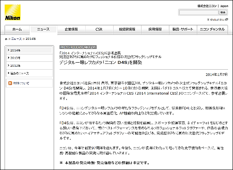Open the 製品・サポート navigation tab

183,29
